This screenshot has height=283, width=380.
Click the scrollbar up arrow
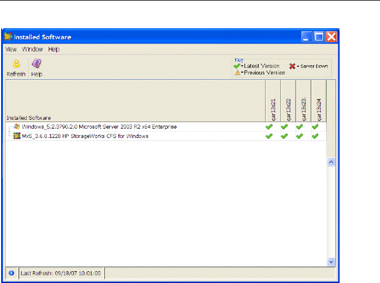pyautogui.click(x=331, y=162)
